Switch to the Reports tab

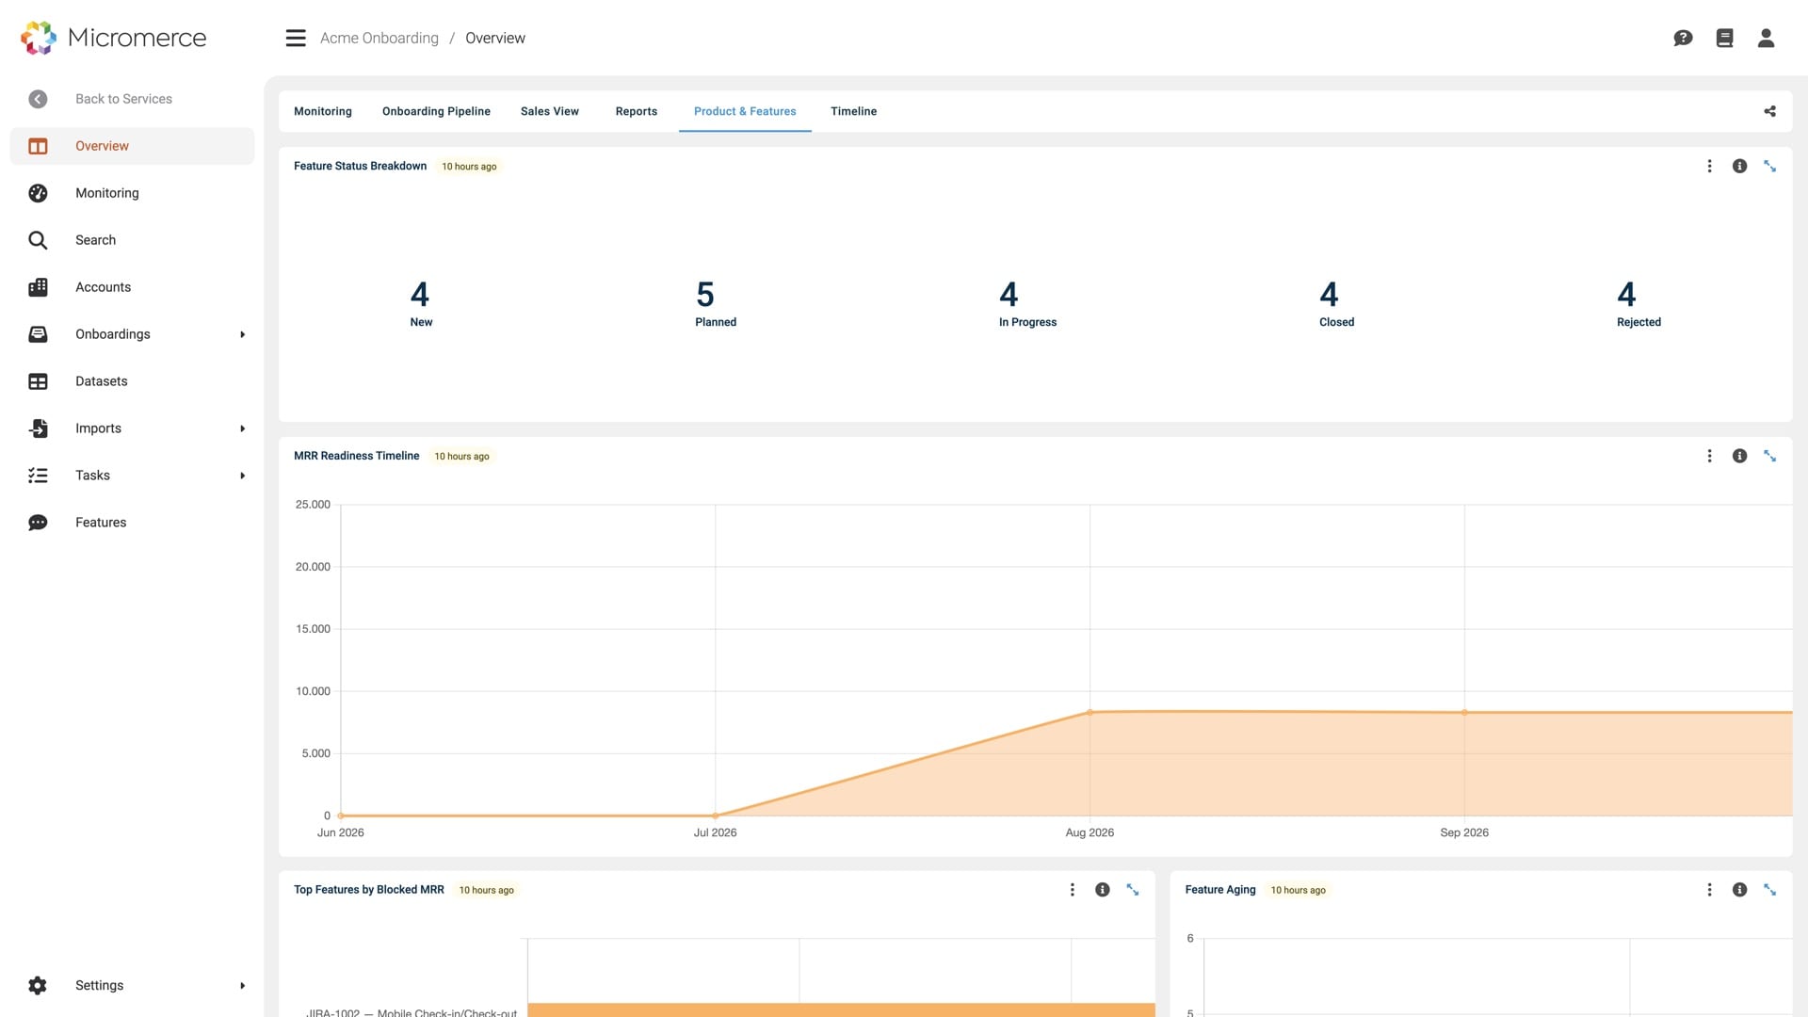[x=637, y=111]
